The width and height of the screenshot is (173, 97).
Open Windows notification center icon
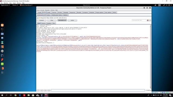pos(170,95)
